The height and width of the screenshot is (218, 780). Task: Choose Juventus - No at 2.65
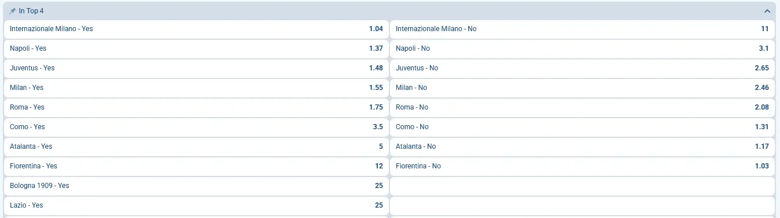pyautogui.click(x=582, y=68)
